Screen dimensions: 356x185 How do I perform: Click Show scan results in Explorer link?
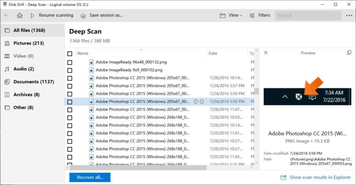tap(320, 177)
